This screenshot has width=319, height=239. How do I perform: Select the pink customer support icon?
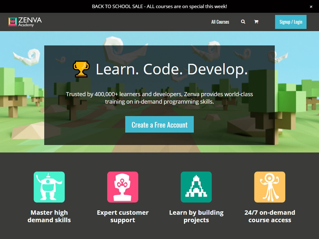coord(123,187)
